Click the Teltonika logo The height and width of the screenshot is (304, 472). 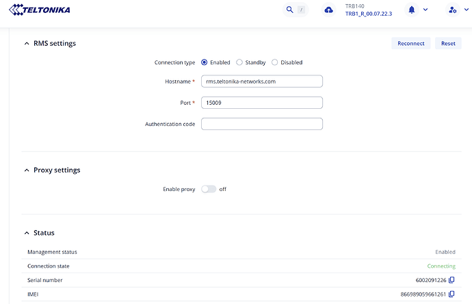pyautogui.click(x=40, y=10)
